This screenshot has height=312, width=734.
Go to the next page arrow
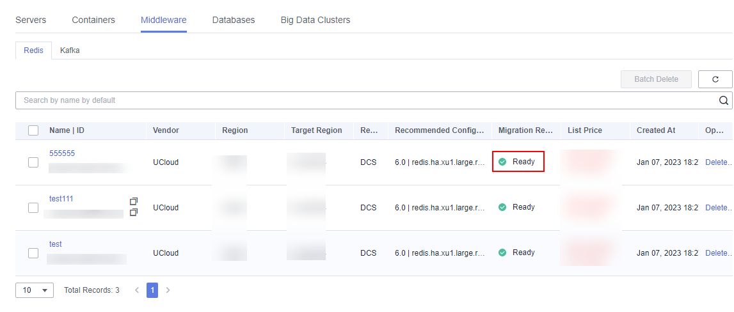pos(168,290)
